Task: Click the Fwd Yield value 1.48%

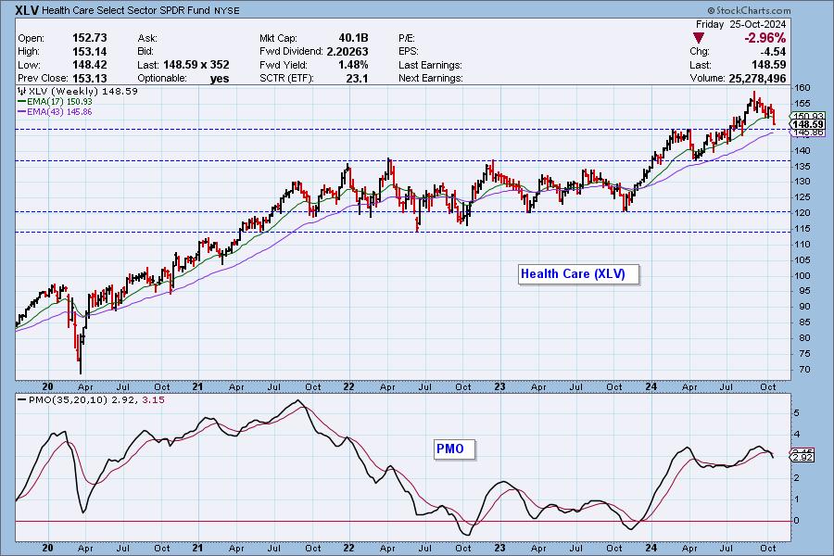Action: pos(353,65)
